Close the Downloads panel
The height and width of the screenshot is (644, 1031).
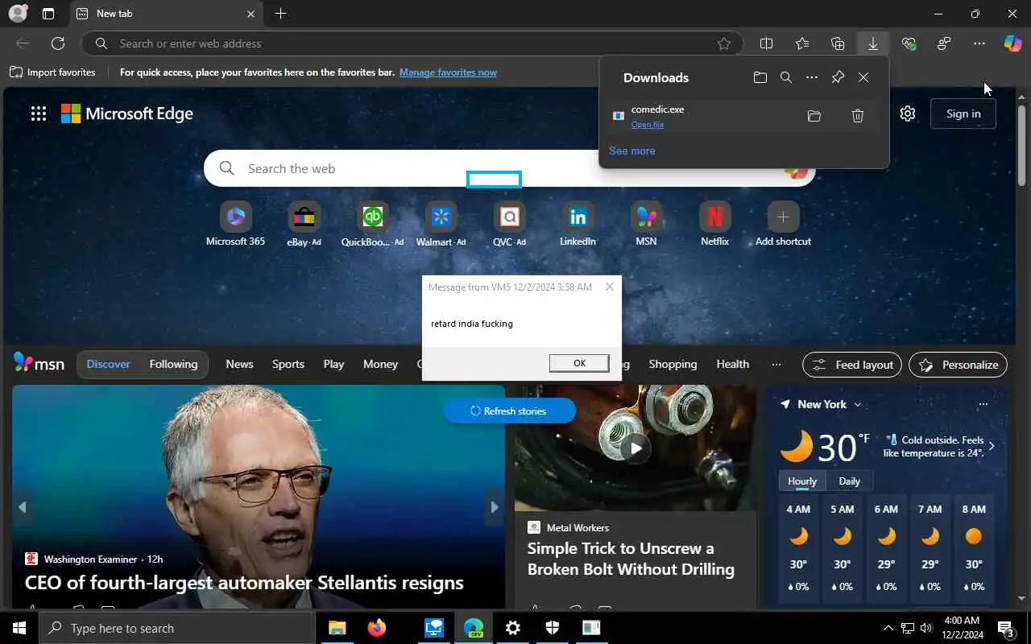[x=863, y=77]
